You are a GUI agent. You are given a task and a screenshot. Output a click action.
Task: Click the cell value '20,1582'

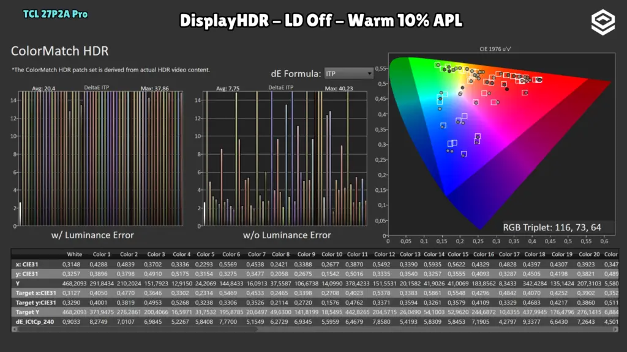pyautogui.click(x=410, y=284)
